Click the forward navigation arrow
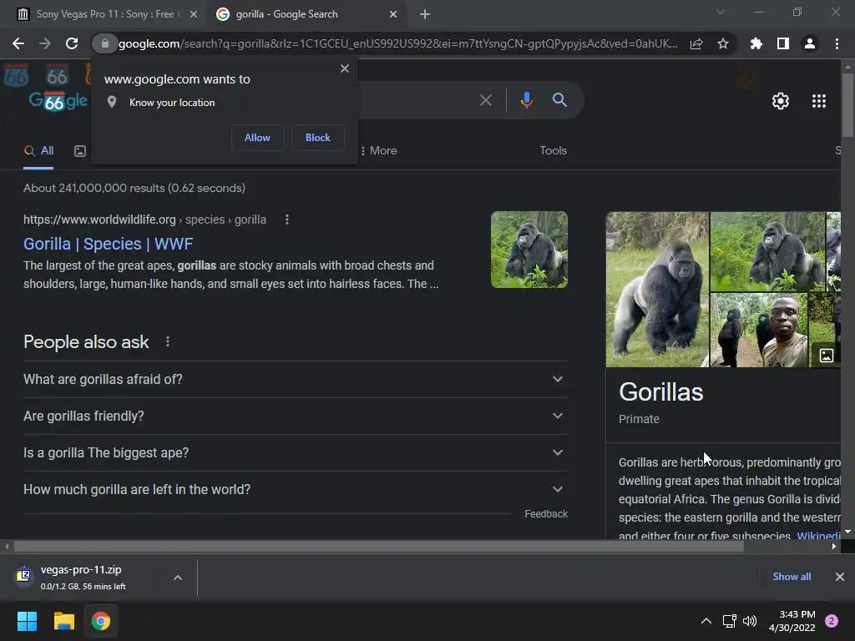 pos(45,43)
